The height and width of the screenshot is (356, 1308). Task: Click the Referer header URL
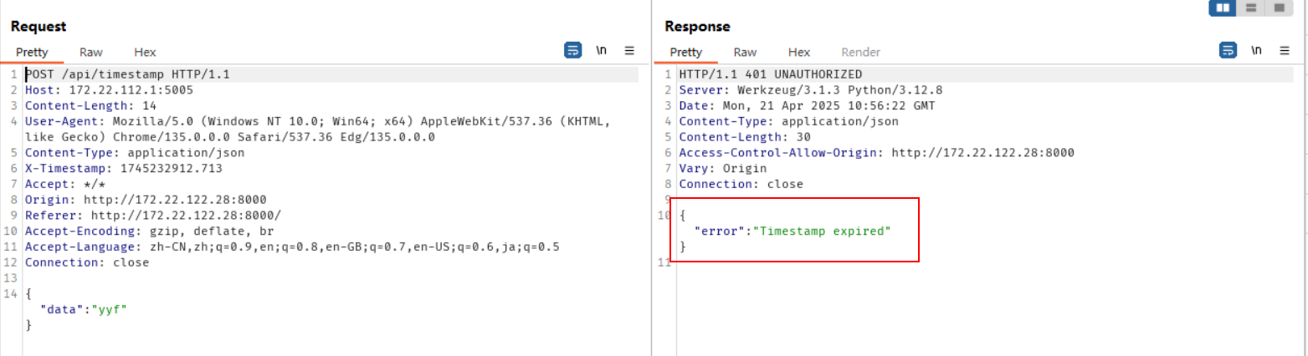(186, 215)
